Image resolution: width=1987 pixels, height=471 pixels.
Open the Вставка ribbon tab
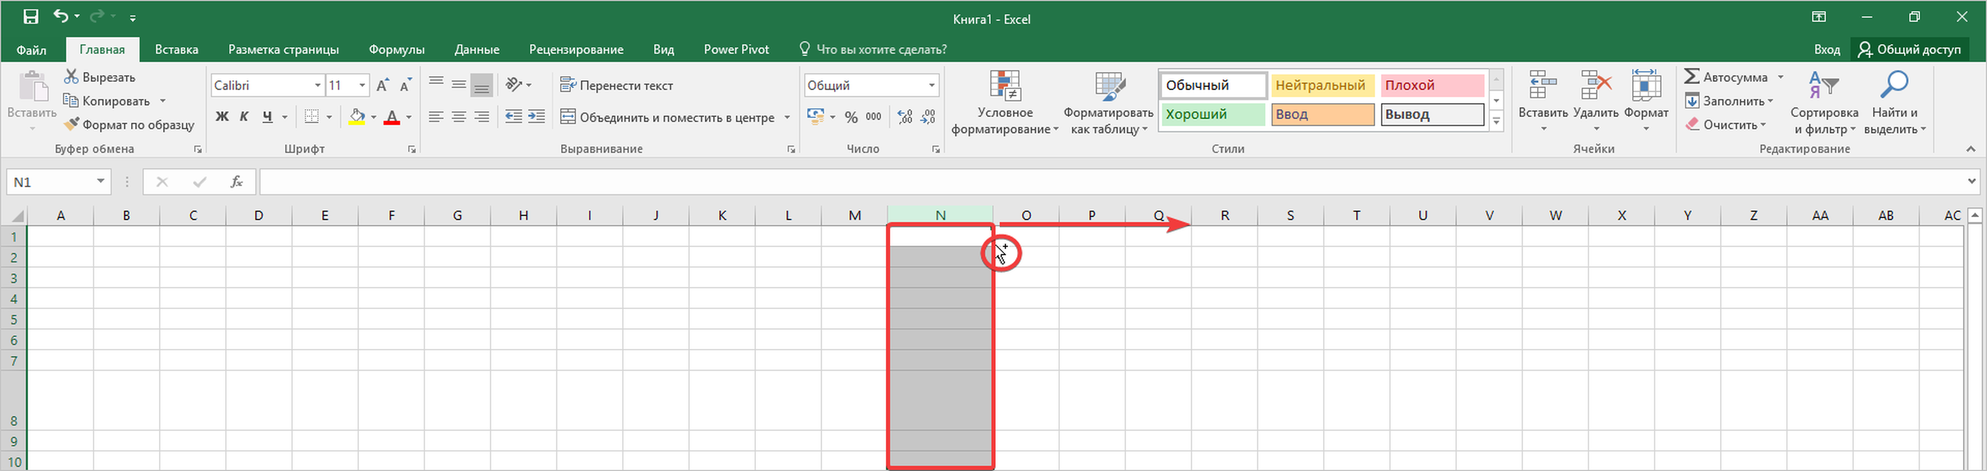177,49
